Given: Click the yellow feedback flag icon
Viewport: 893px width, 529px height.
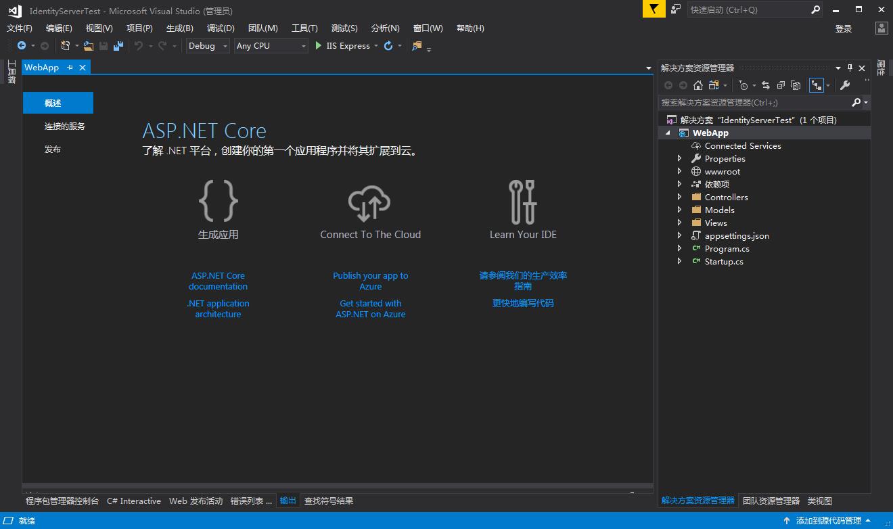Looking at the screenshot, I should click(x=654, y=9).
